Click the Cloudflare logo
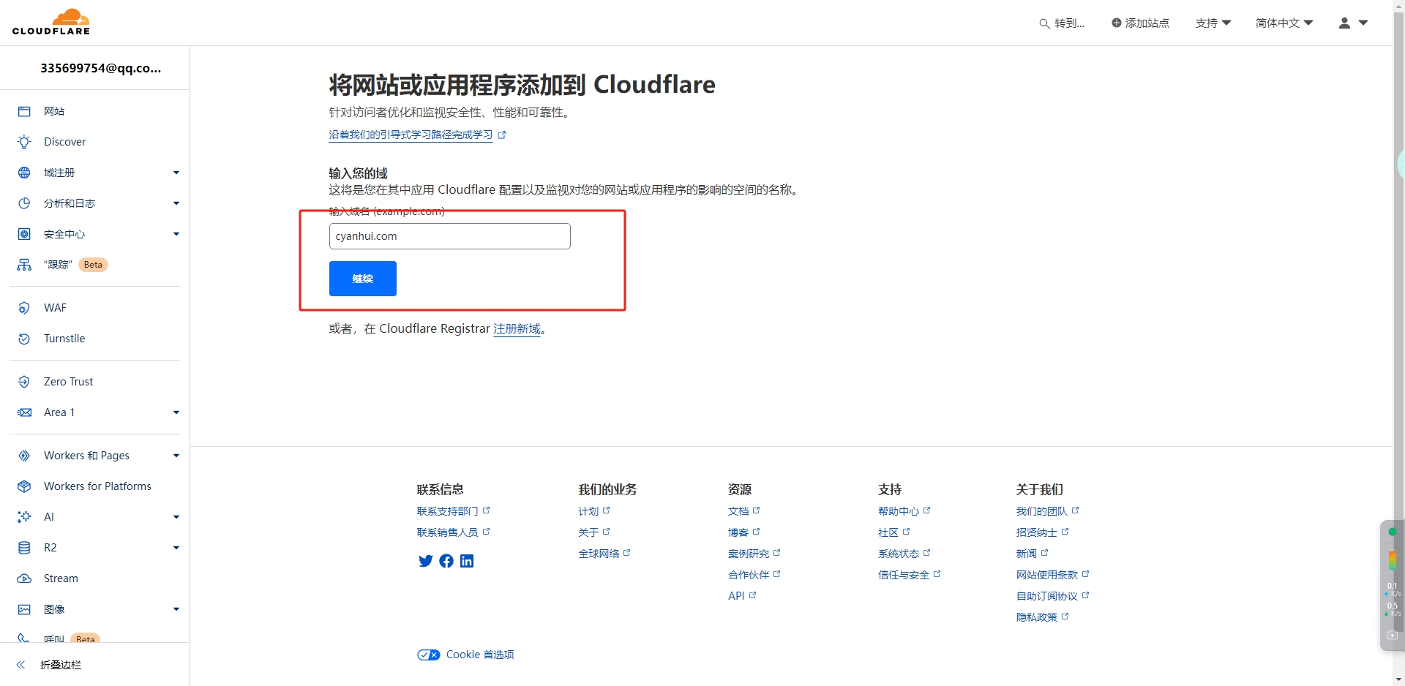The height and width of the screenshot is (686, 1405). pos(51,22)
